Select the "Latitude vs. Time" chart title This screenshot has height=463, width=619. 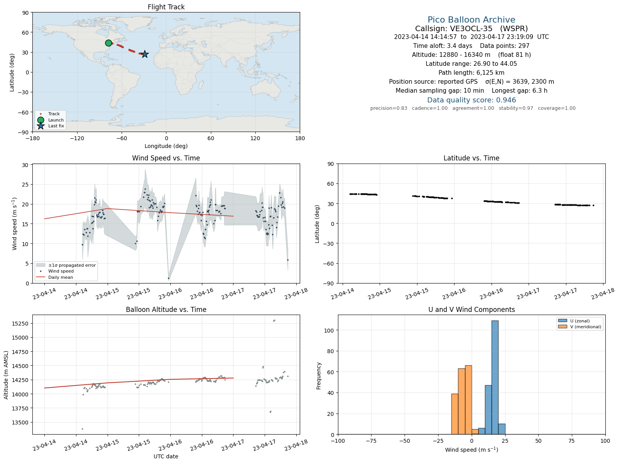pos(471,158)
